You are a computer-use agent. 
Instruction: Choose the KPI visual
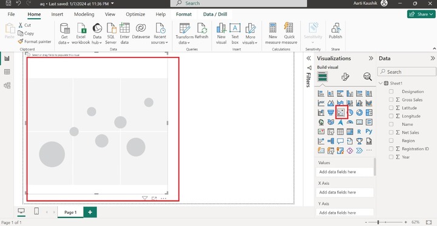pyautogui.click(x=321, y=131)
